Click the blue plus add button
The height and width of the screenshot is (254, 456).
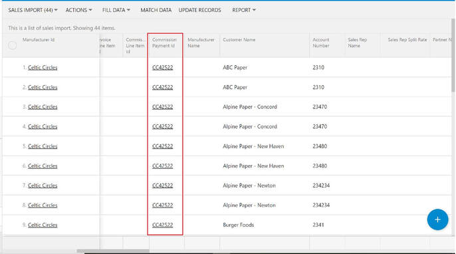click(x=437, y=219)
